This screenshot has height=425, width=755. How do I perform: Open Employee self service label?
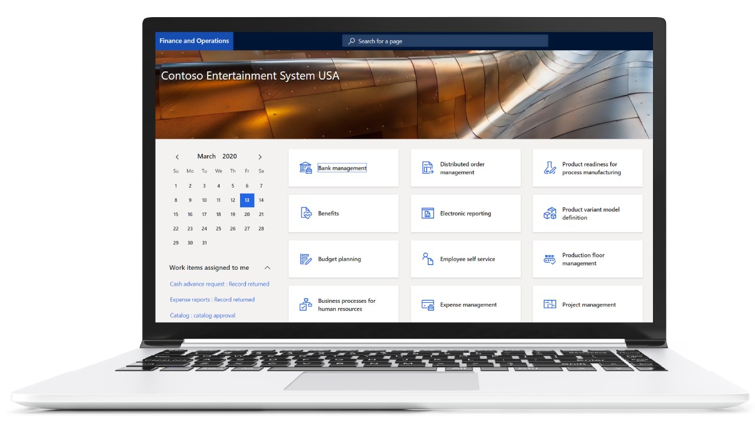468,259
